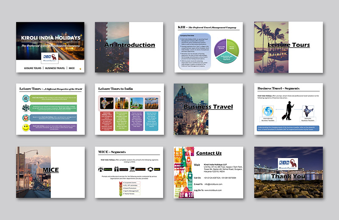This screenshot has width=339, height=220.
Task: Click the colorful landmarks illustration on Contact slide
Action: (184, 173)
